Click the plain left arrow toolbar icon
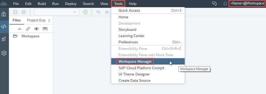The height and width of the screenshot is (94, 266). (x=107, y=12)
